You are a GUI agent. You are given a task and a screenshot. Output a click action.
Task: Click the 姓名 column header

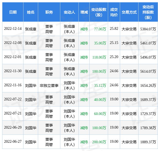point(31,12)
